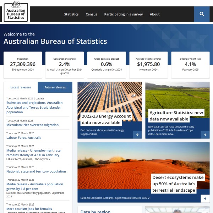Click the Australian Bureau of Statistics logo
The height and width of the screenshot is (213, 213).
(x=16, y=11)
